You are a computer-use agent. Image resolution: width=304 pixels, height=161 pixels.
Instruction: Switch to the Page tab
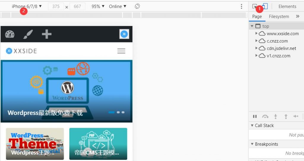tap(257, 17)
